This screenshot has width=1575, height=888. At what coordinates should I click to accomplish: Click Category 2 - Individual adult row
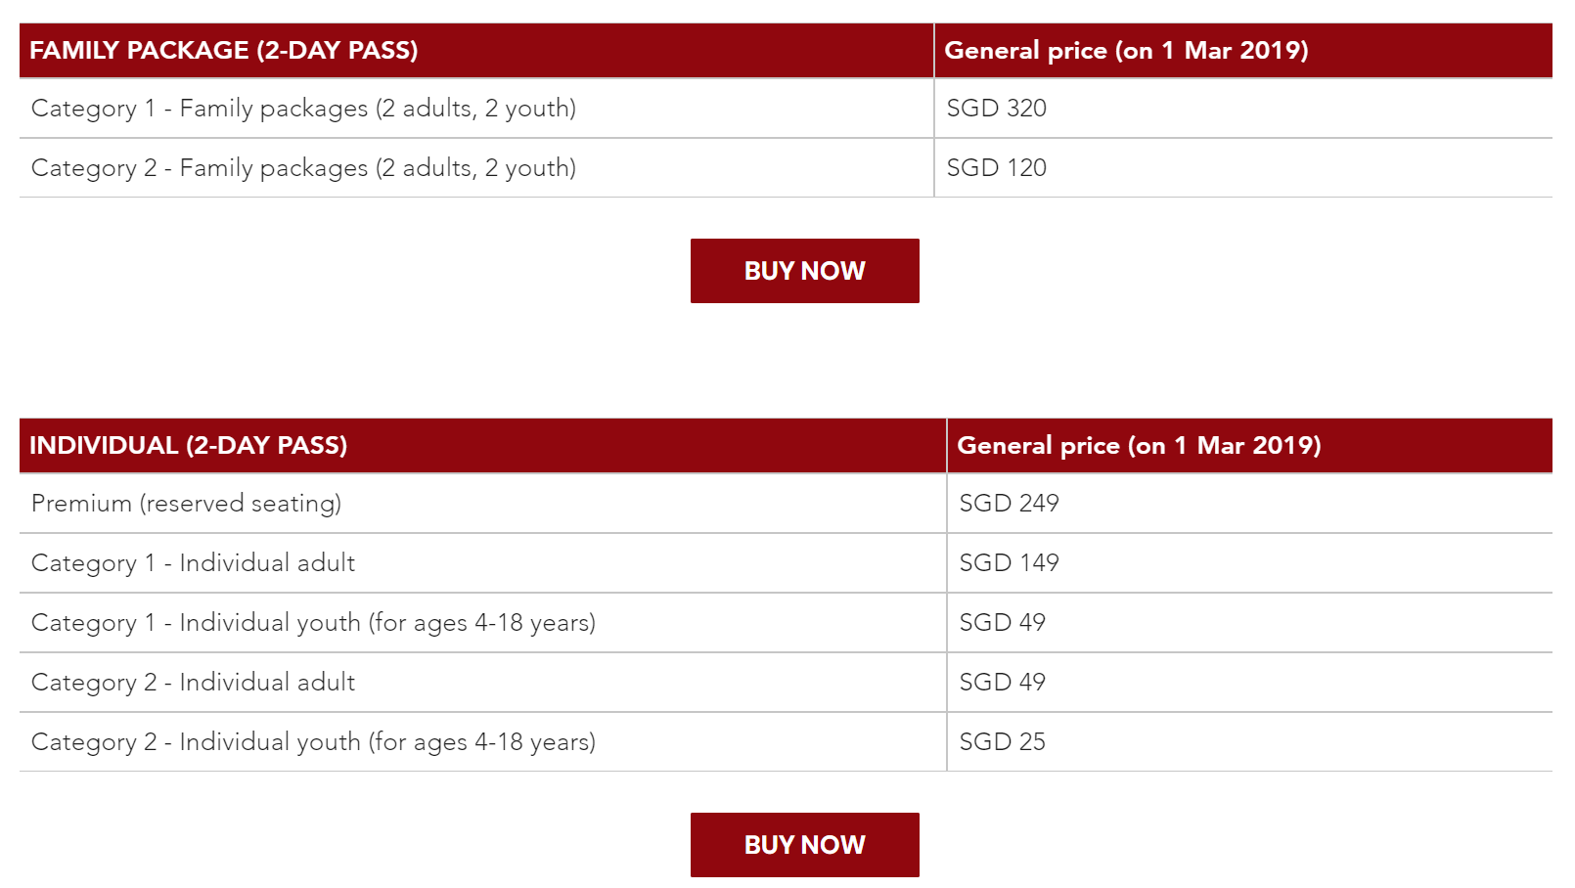(x=786, y=683)
